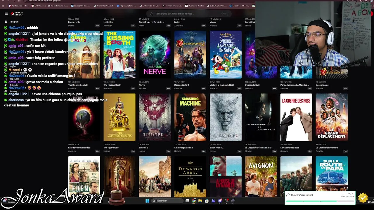This screenshot has width=374, height=210.
Task: Click the Horreur genre under Sinister 2
Action: [142, 151]
